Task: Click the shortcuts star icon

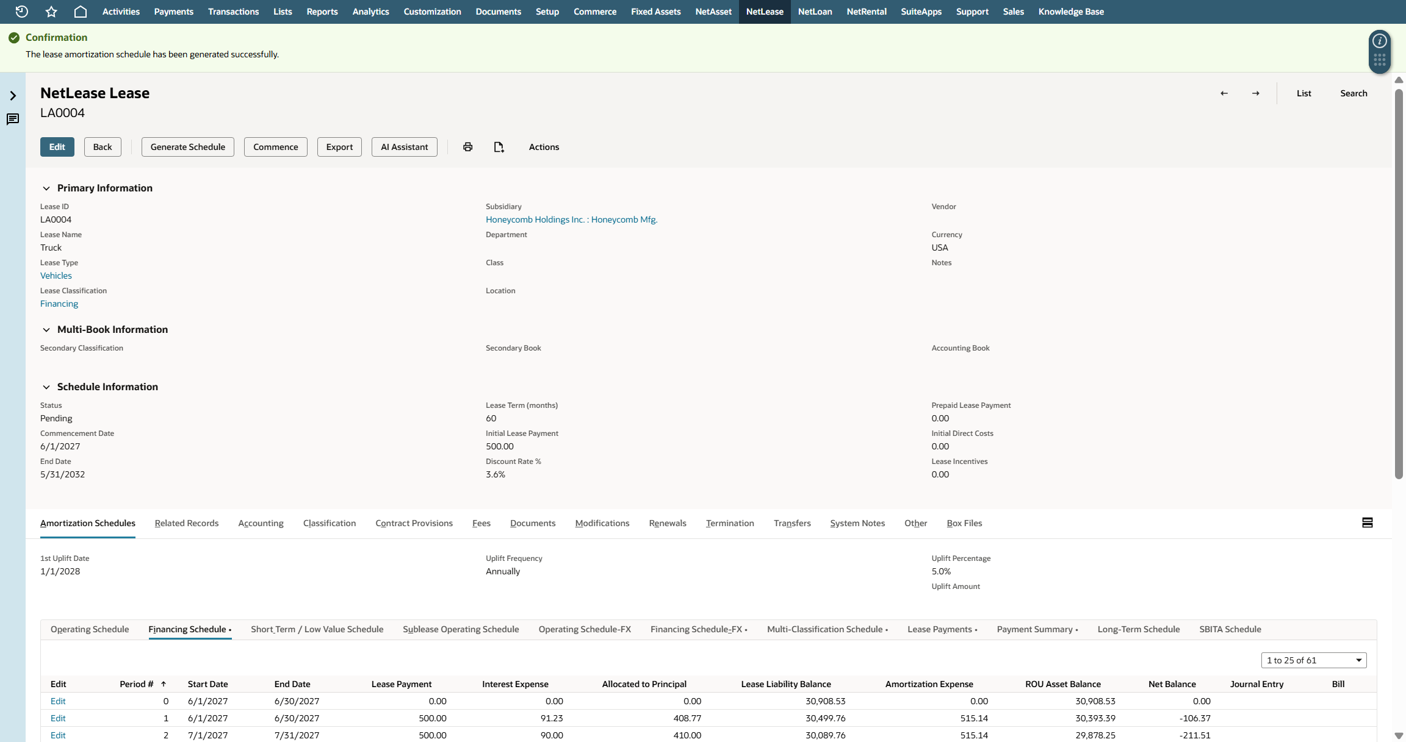Action: click(x=51, y=12)
